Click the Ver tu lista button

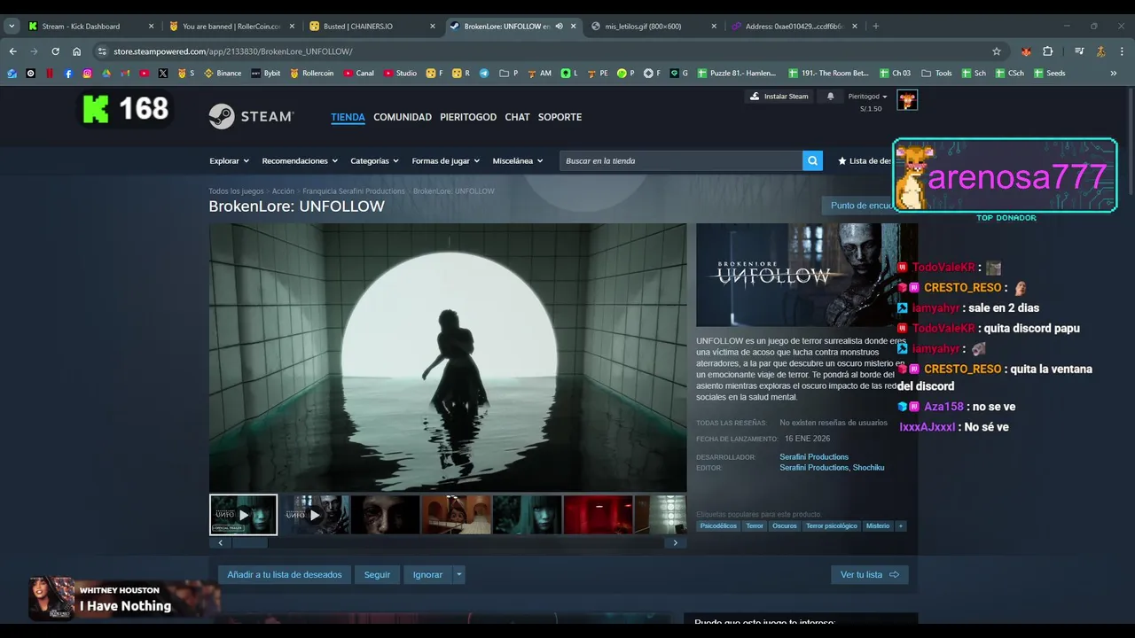pyautogui.click(x=869, y=574)
